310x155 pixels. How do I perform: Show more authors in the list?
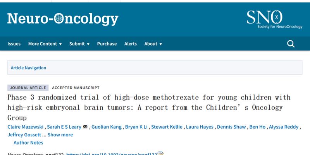click(x=60, y=135)
